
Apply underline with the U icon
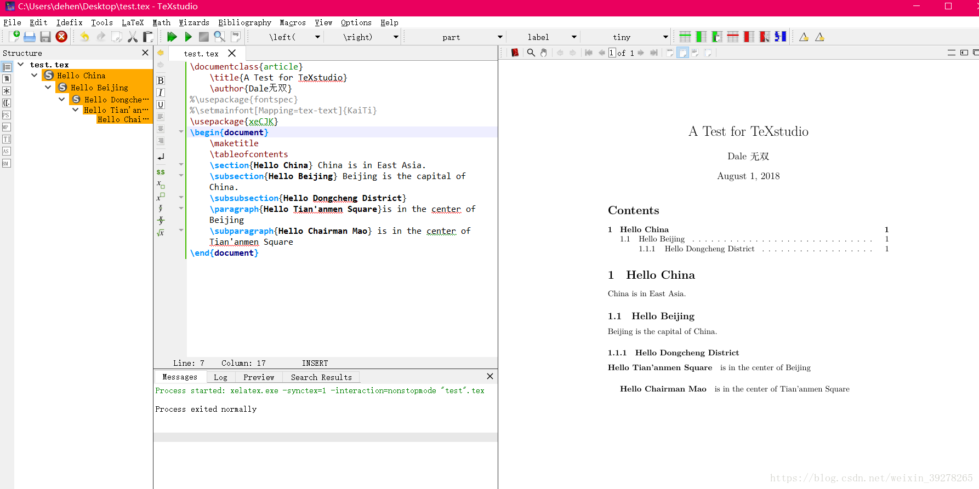(x=161, y=105)
